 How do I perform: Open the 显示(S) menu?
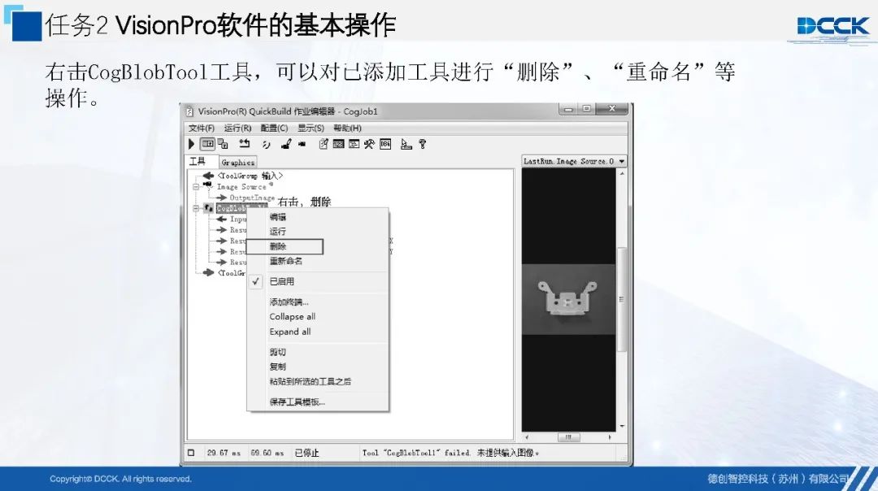(x=311, y=128)
